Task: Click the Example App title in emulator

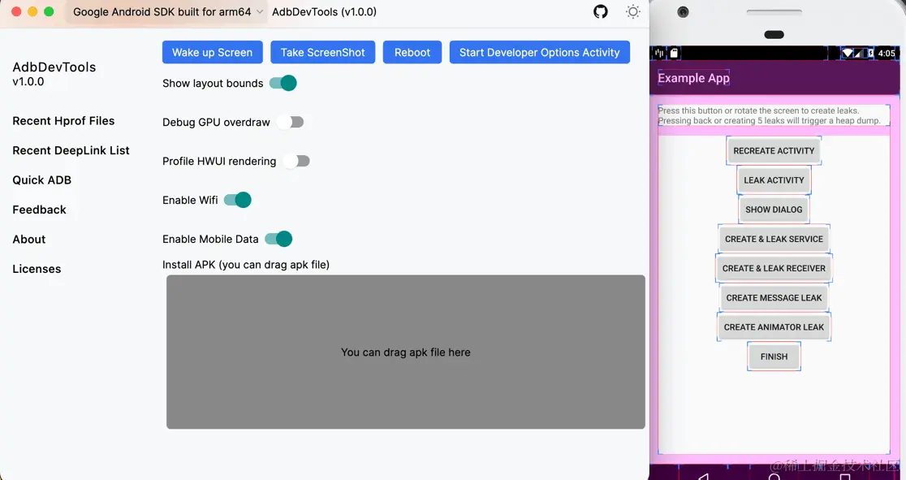Action: (693, 77)
